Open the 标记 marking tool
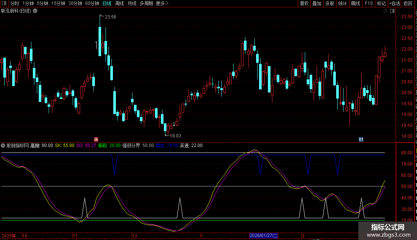Image resolution: width=417 pixels, height=240 pixels. [381, 3]
